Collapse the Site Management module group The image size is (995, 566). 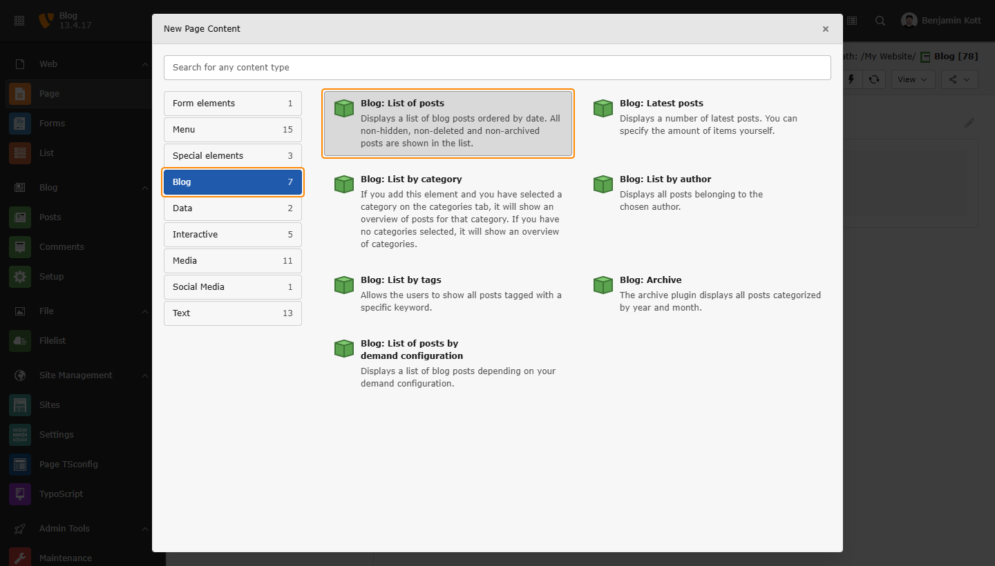pyautogui.click(x=144, y=375)
